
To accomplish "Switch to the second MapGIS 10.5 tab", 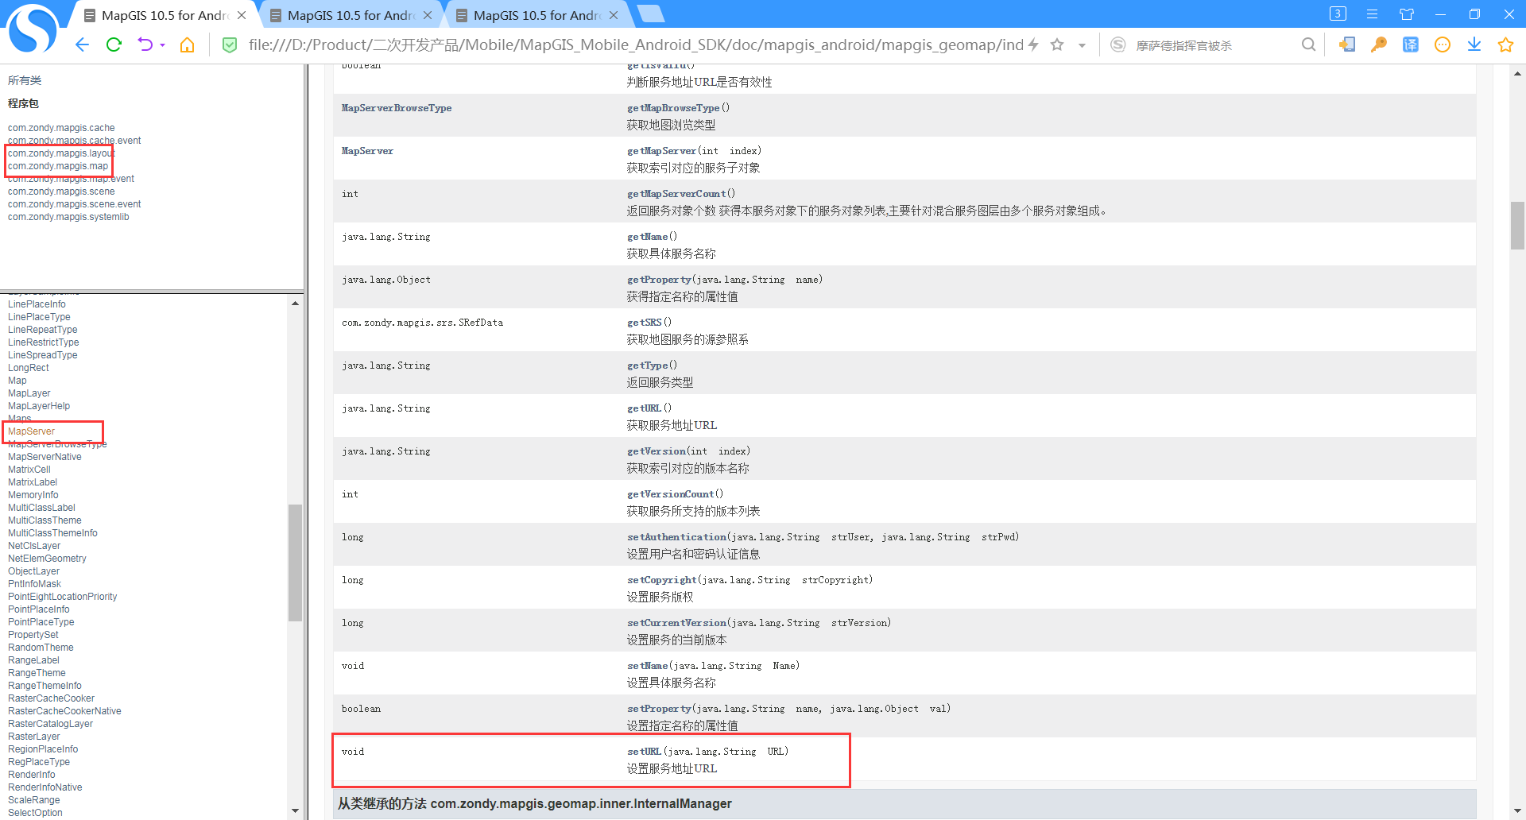I will pyautogui.click(x=350, y=15).
